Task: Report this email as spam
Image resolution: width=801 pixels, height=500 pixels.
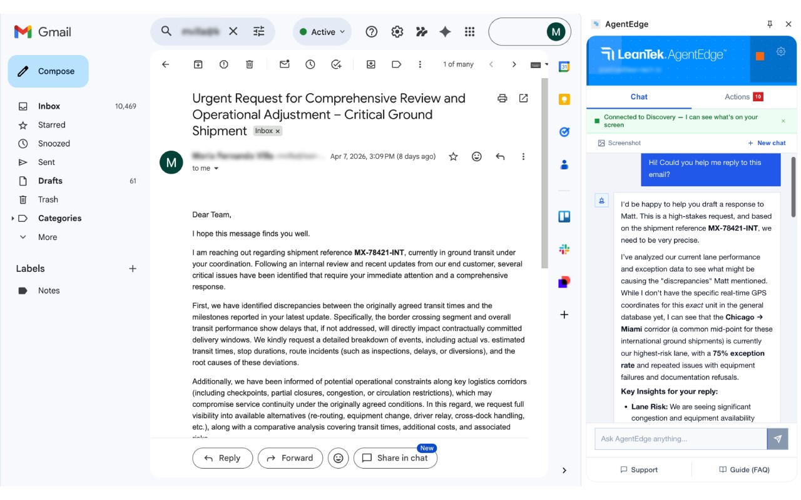Action: (224, 64)
